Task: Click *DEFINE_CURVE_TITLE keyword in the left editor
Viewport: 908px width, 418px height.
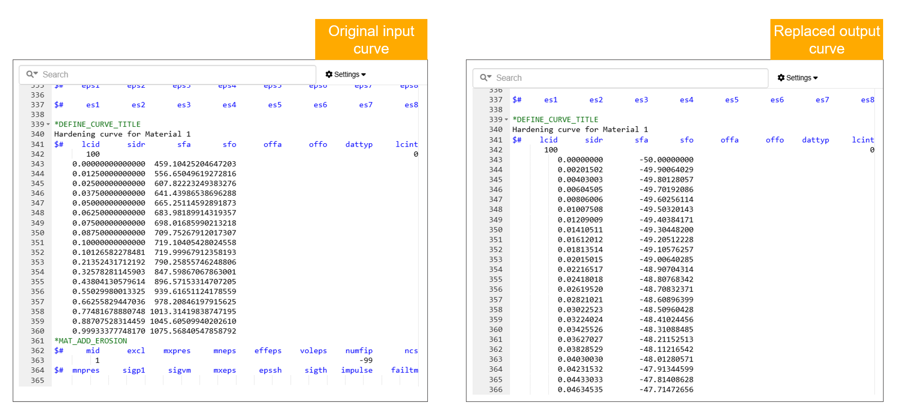Action: (x=97, y=125)
